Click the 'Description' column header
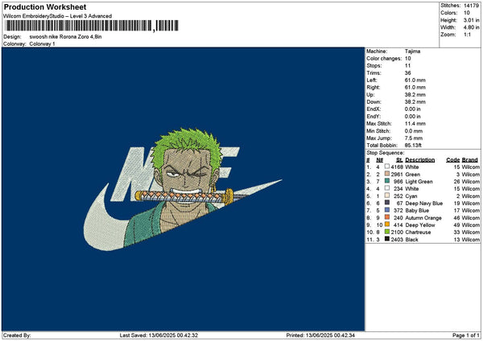The width and height of the screenshot is (483, 341). [420, 160]
